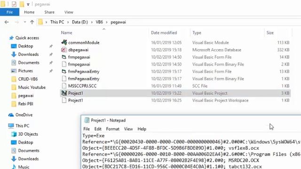
Task: Select Project1 Project Workspace file icon
Action: [x=64, y=100]
